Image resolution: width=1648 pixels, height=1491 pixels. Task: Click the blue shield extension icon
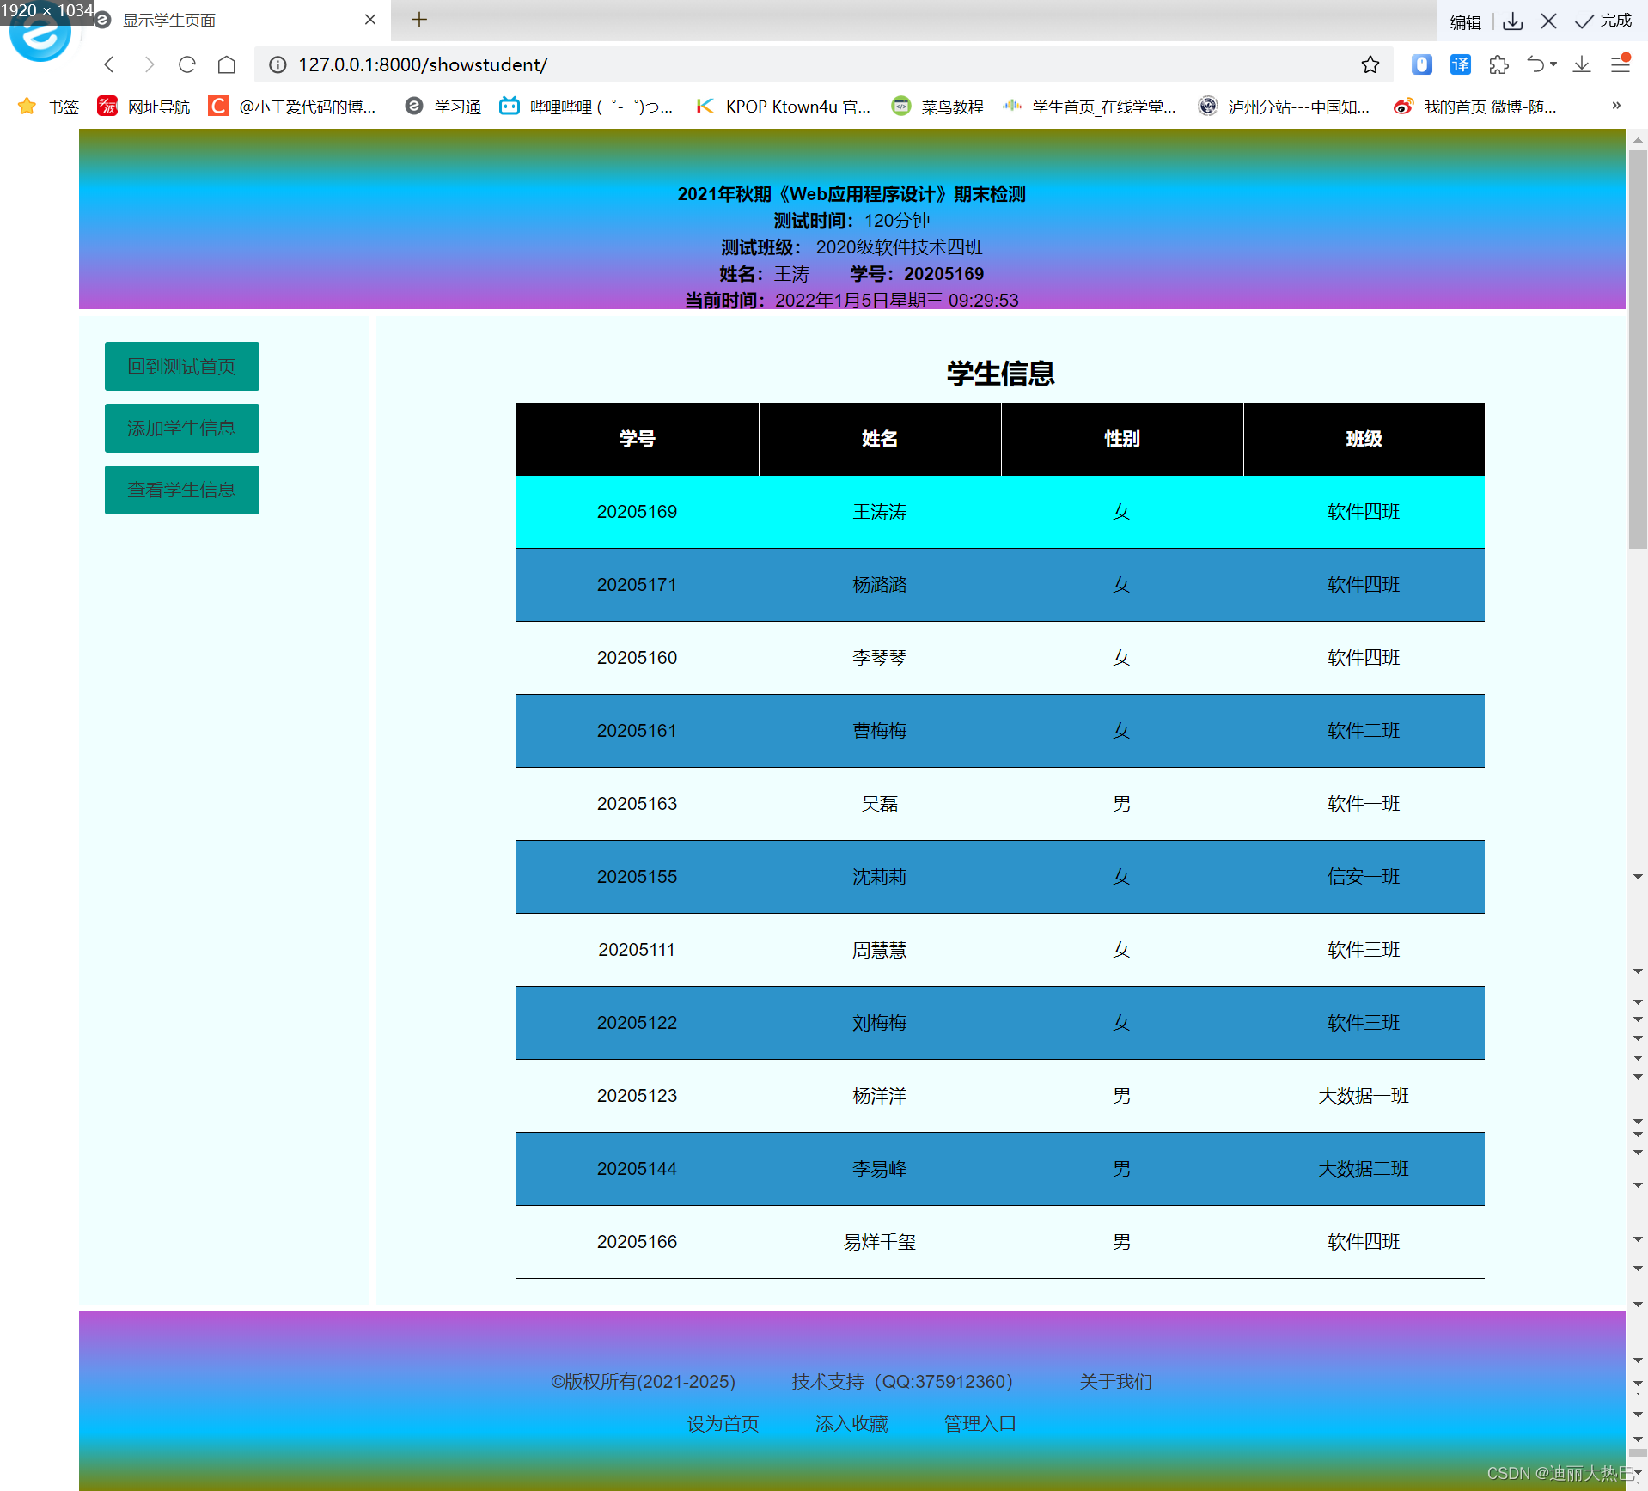point(1422,64)
